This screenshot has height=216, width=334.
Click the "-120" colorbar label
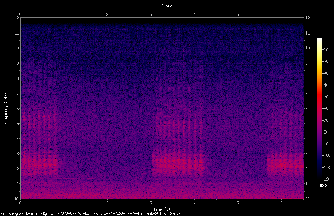pos(326,179)
